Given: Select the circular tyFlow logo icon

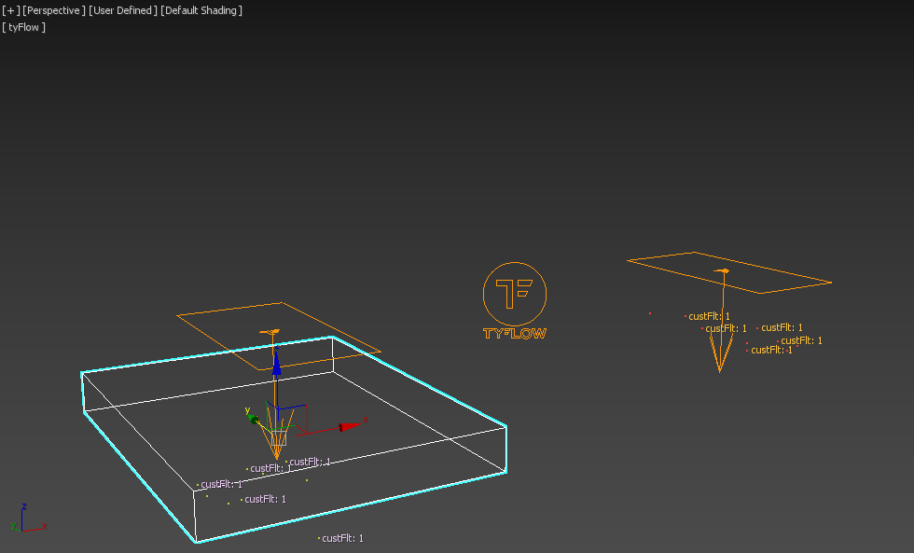Looking at the screenshot, I should [x=514, y=293].
